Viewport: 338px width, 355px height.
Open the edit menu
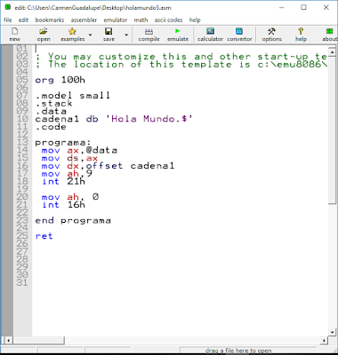coord(23,20)
